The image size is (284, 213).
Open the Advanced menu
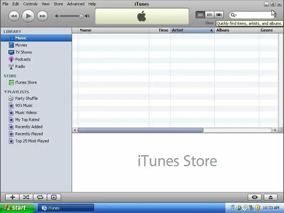[76, 4]
